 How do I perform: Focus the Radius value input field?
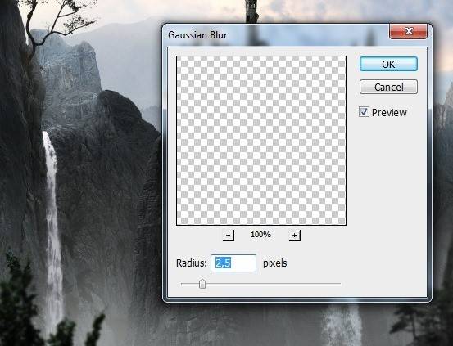pyautogui.click(x=233, y=263)
